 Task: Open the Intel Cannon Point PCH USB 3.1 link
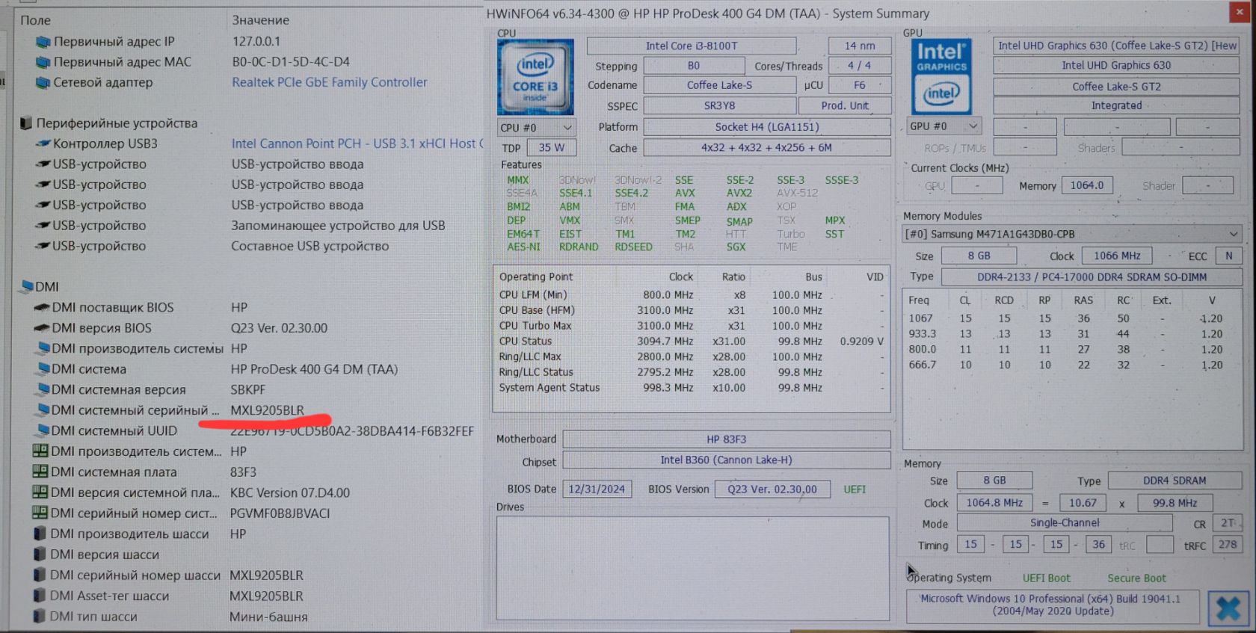(357, 143)
